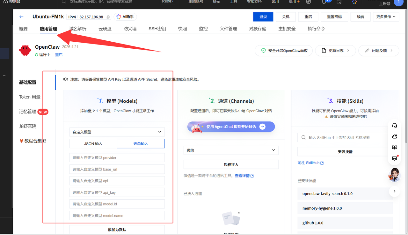Focus the 请输入自定义模型 api field
408x235 pixels.
pyautogui.click(x=117, y=181)
